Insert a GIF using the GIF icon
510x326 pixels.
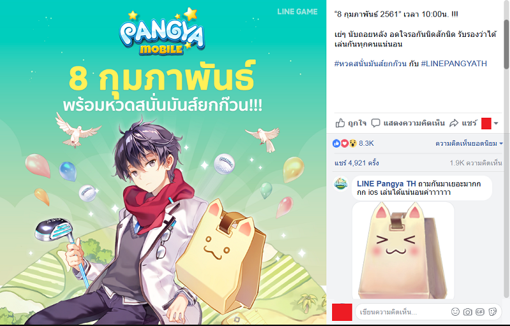point(480,312)
